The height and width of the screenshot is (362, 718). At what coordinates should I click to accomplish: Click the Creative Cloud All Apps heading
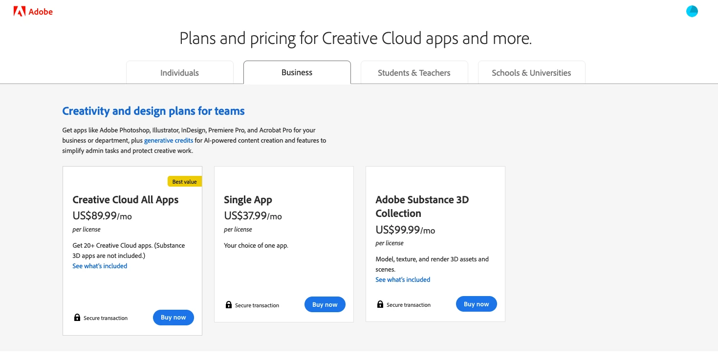126,200
